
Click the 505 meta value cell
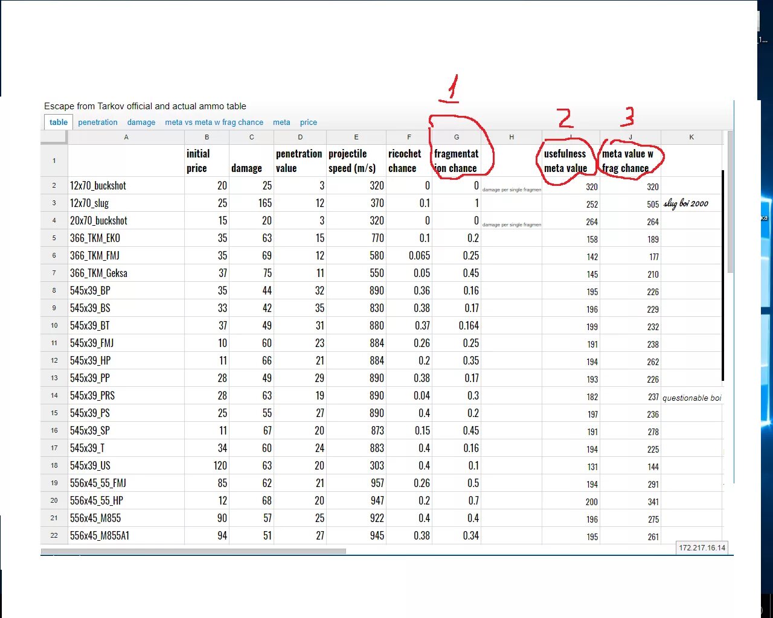coord(630,203)
